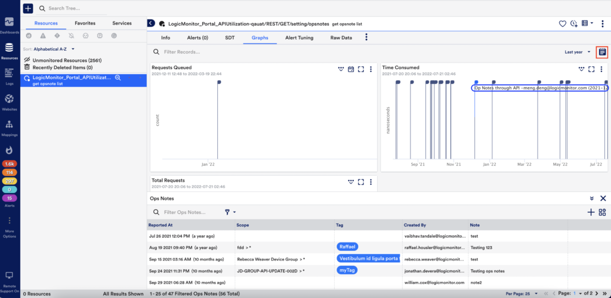
Task: Click the Remote Support On monitor icon
Action: click(x=10, y=275)
